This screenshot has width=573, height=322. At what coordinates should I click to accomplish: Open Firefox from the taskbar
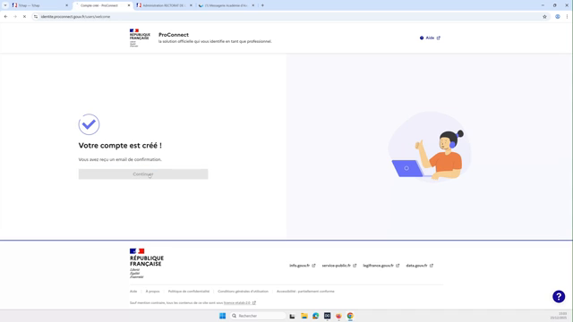click(x=338, y=316)
